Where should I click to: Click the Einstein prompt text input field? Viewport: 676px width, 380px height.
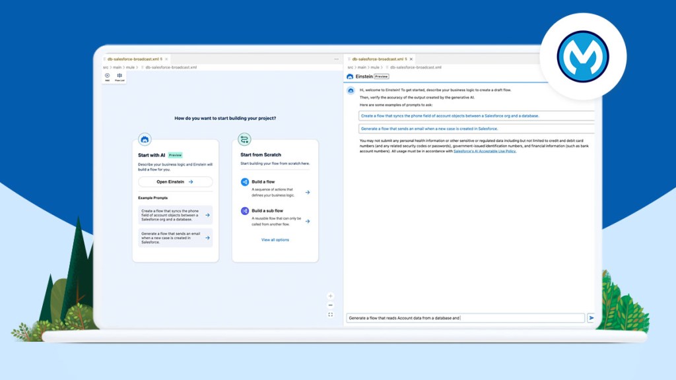tap(465, 318)
